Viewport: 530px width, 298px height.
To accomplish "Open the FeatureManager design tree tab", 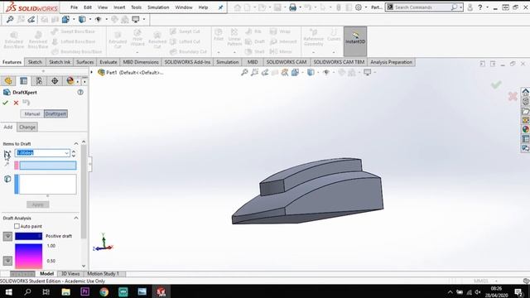I will coord(8,81).
